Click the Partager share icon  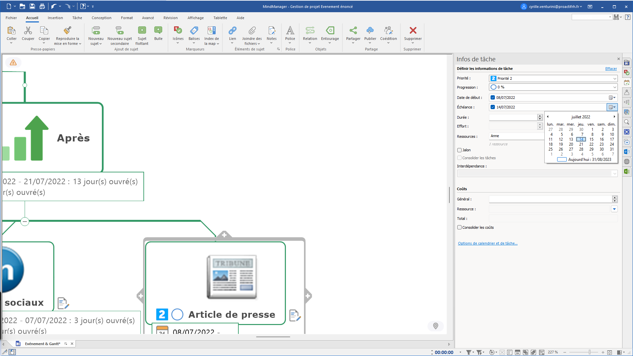(353, 31)
